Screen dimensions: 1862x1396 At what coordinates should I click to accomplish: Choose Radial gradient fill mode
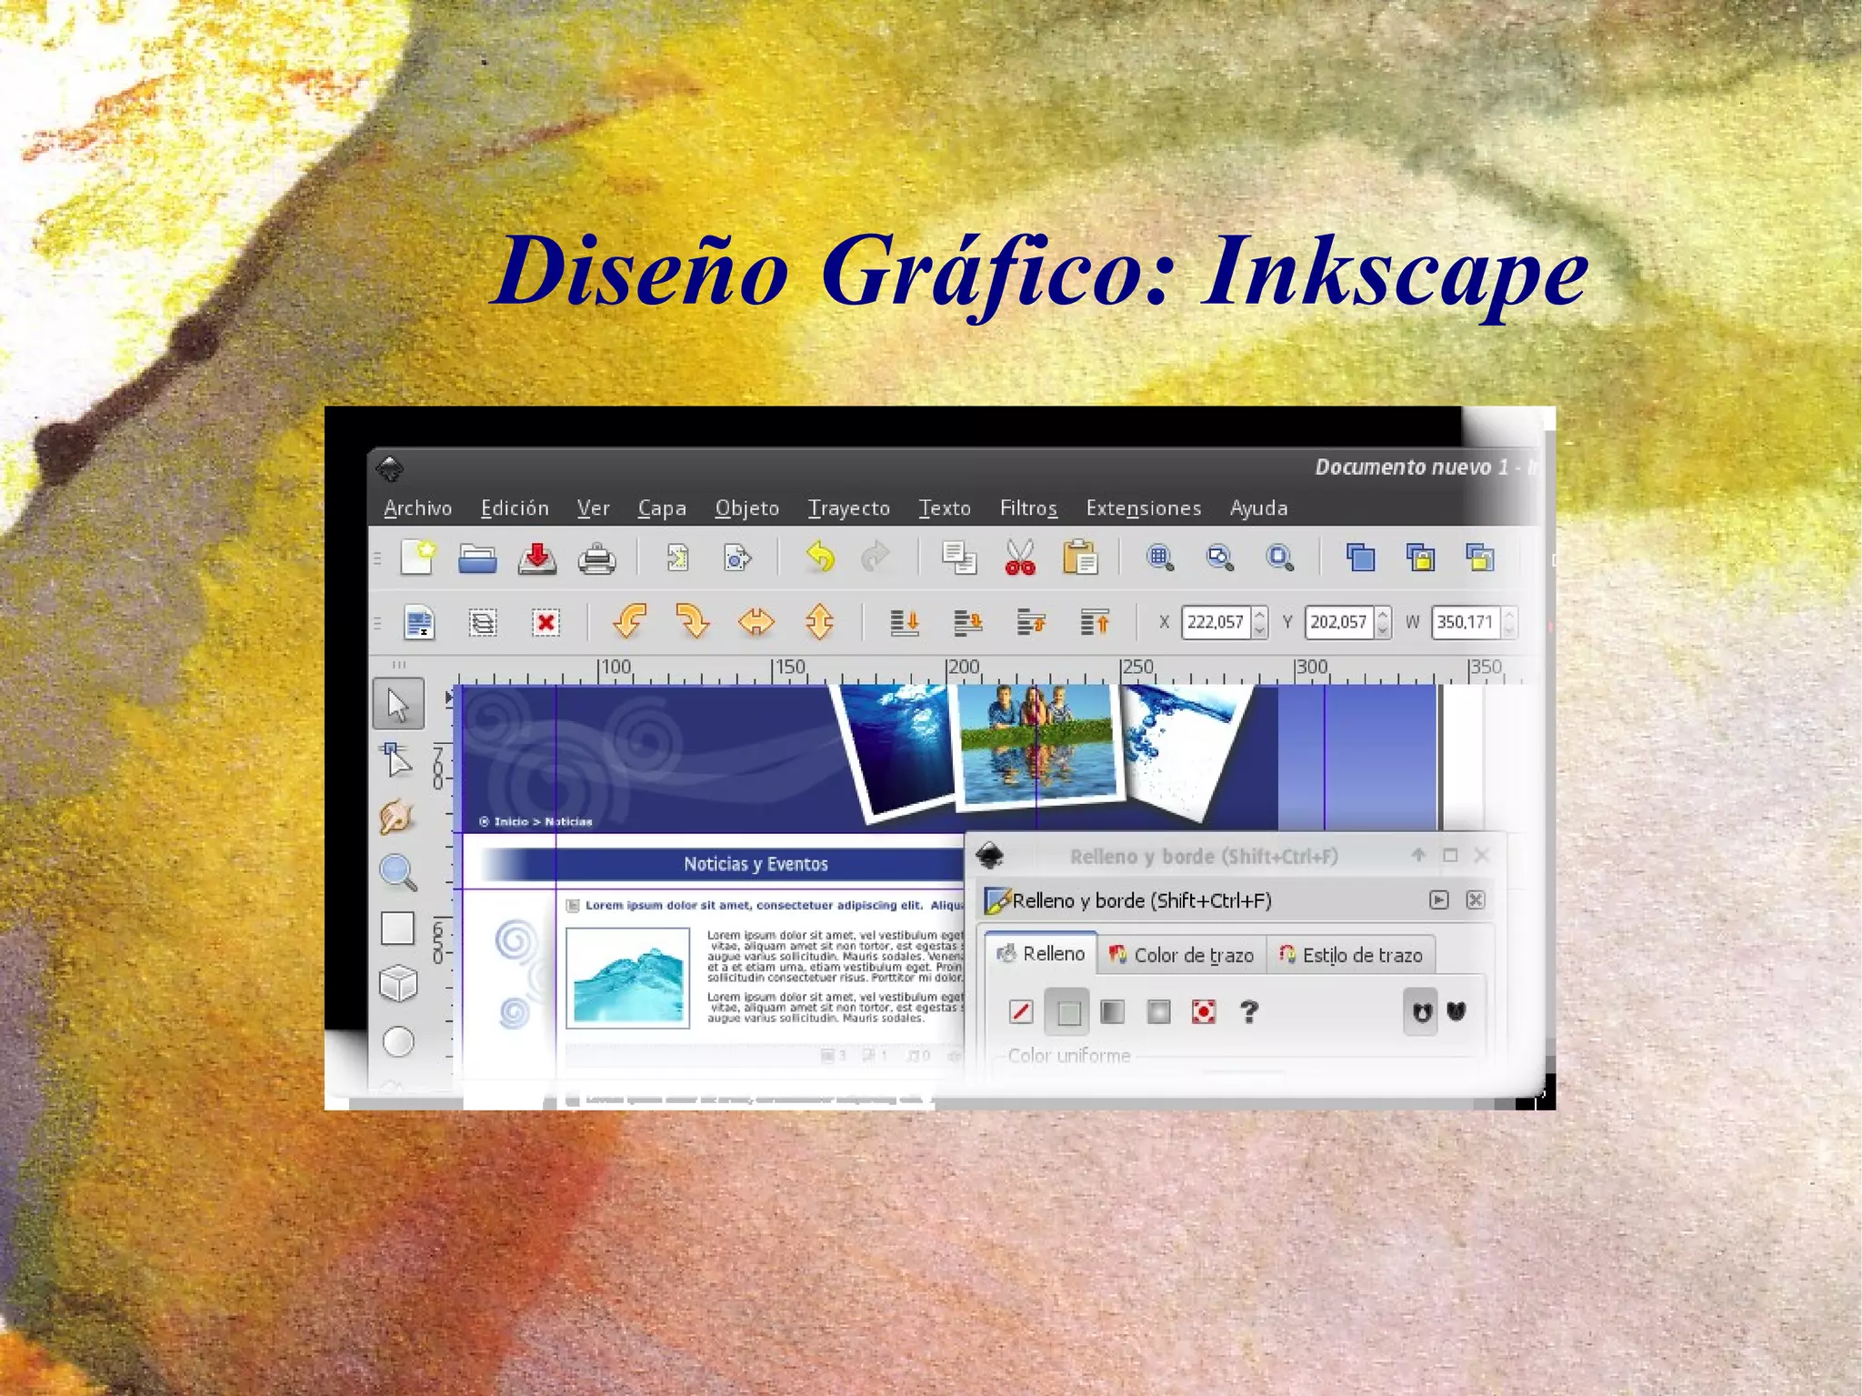coord(1158,1012)
